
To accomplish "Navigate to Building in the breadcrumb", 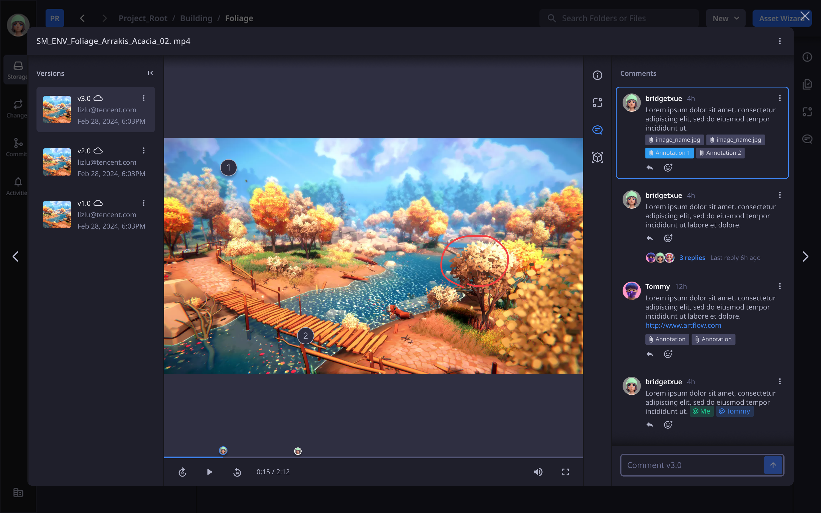I will 196,18.
